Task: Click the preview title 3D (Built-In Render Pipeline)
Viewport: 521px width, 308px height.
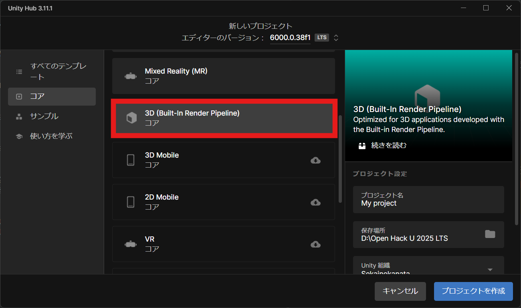Action: [408, 109]
